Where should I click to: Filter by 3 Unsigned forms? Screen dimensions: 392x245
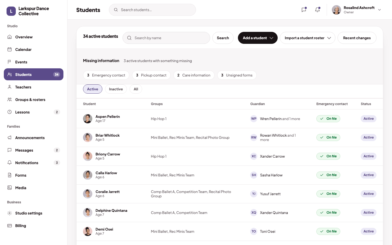(x=237, y=75)
